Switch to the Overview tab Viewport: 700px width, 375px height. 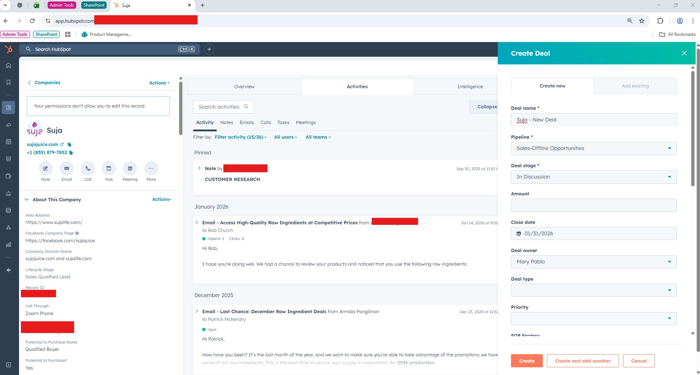[244, 87]
